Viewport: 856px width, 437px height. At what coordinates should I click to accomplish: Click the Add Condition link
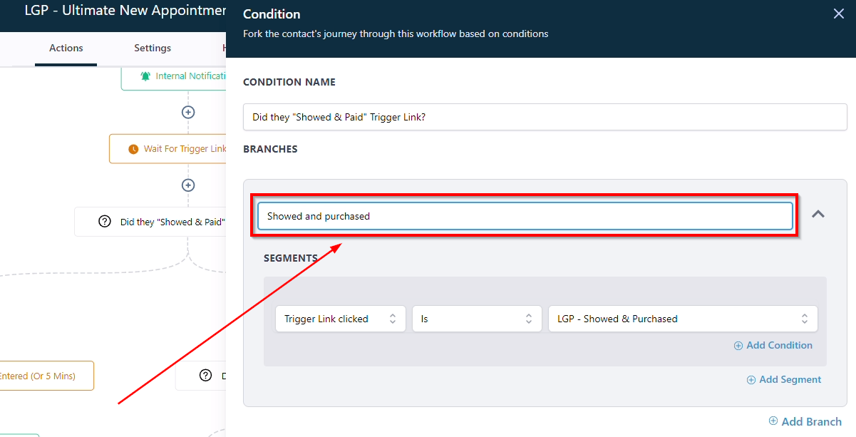coord(773,345)
